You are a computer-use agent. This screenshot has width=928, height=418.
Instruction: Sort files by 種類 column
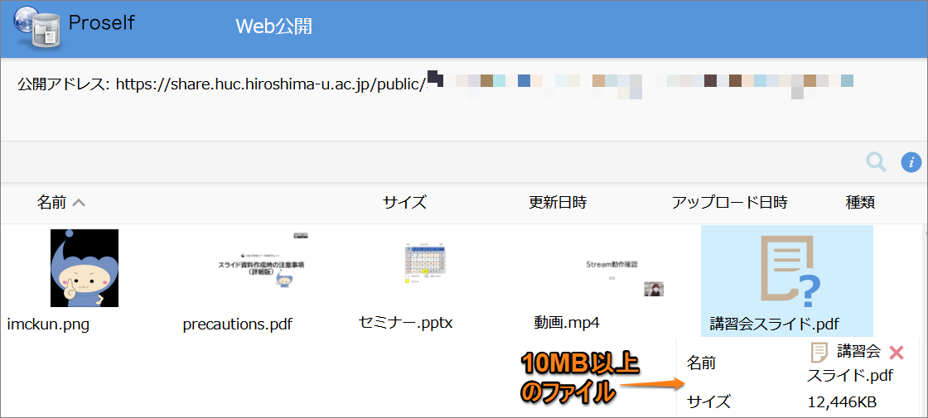click(860, 202)
